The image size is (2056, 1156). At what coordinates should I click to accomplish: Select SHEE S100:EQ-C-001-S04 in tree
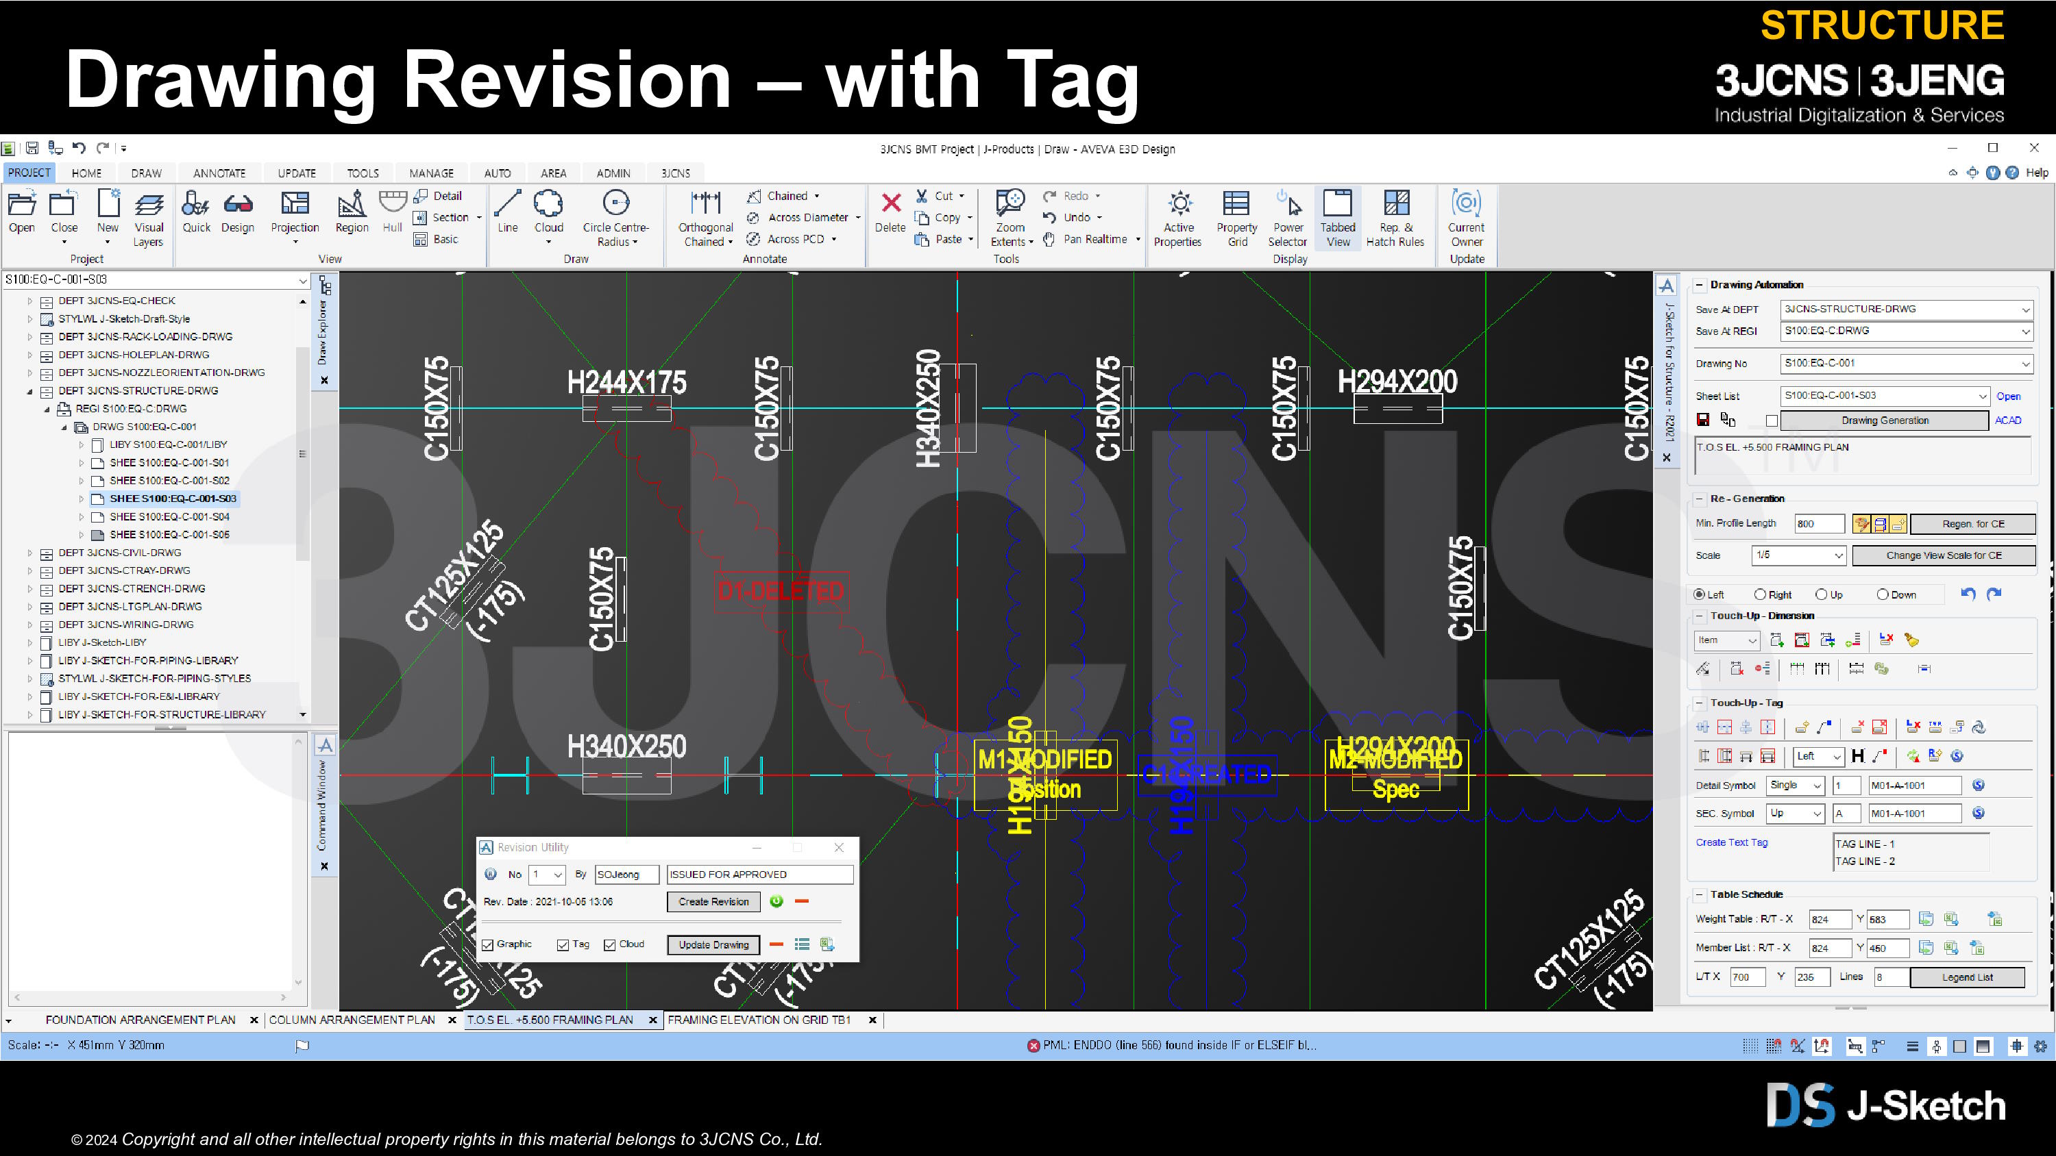[x=169, y=517]
